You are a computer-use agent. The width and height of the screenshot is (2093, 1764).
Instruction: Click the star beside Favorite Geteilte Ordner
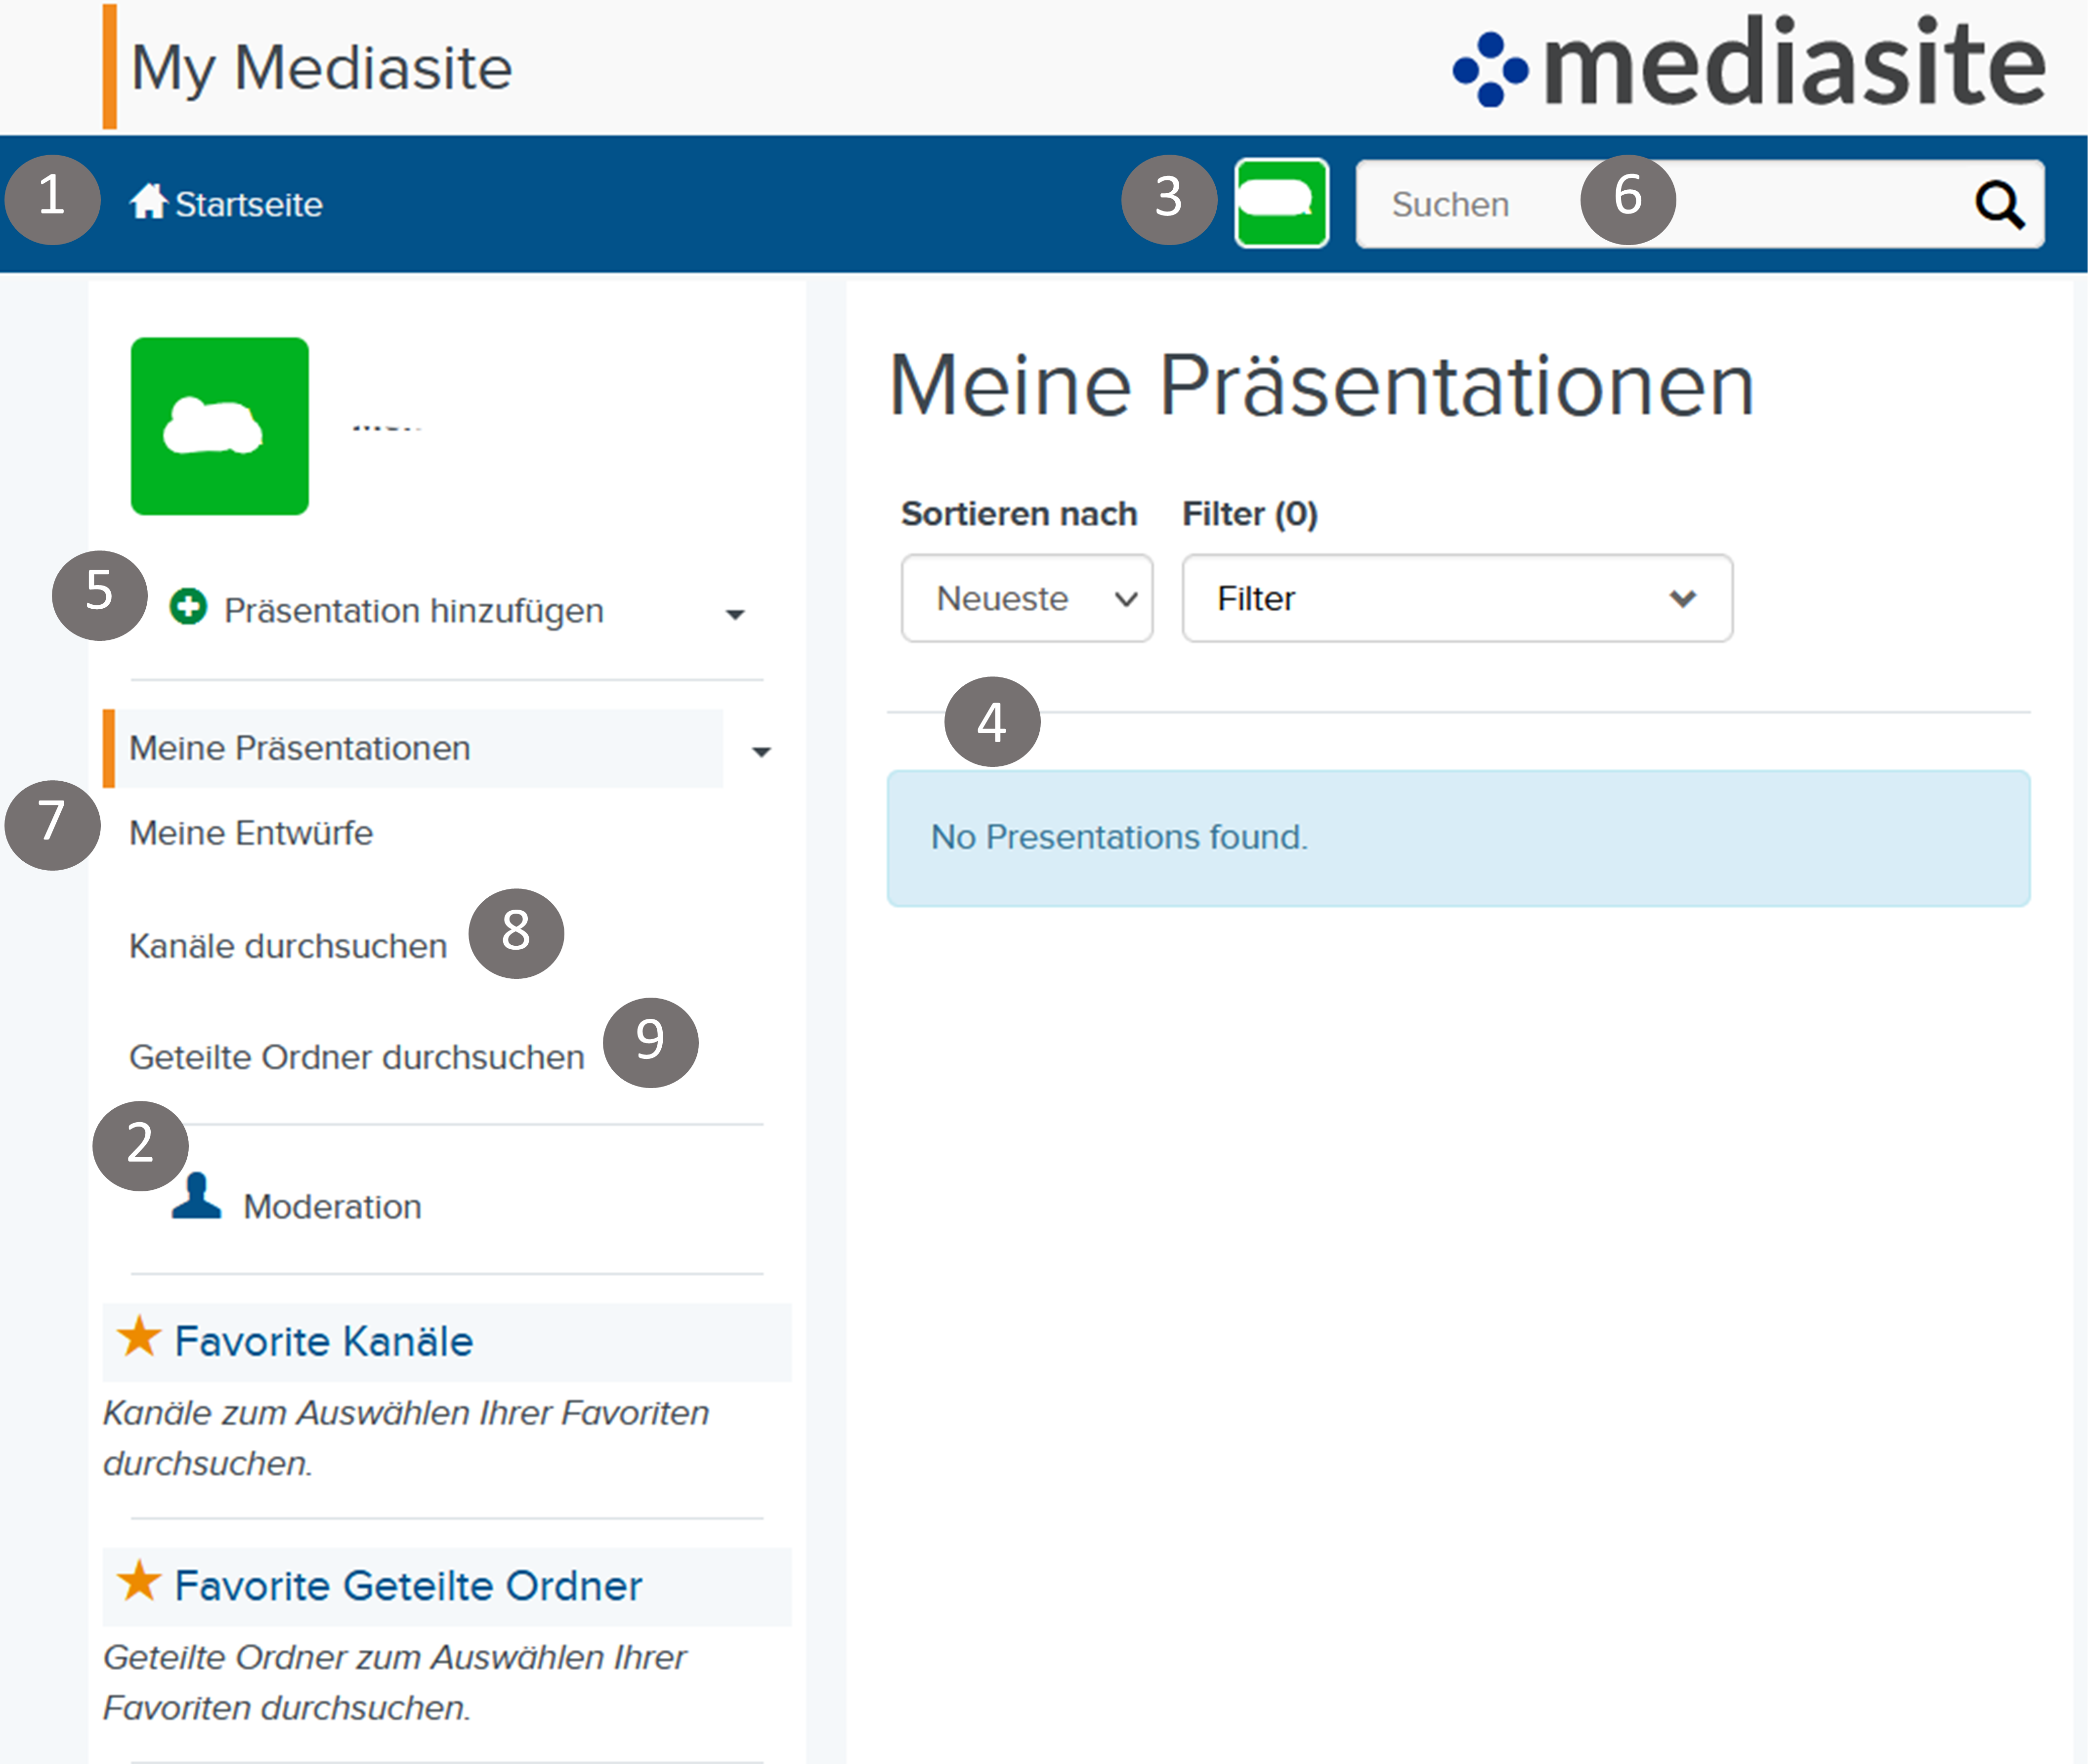click(139, 1582)
